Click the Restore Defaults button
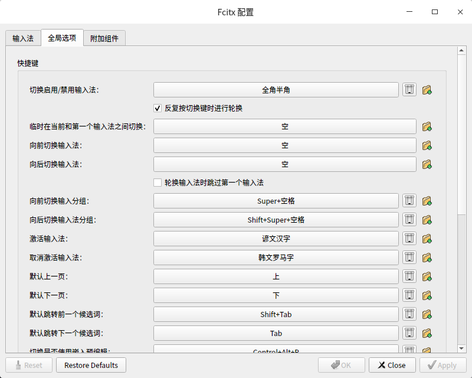Image resolution: width=472 pixels, height=378 pixels. pos(91,365)
